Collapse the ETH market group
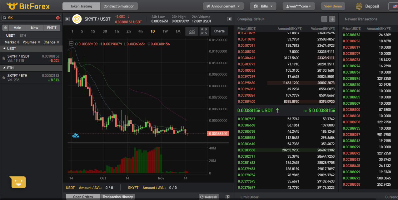The image size is (398, 200). 4,68
